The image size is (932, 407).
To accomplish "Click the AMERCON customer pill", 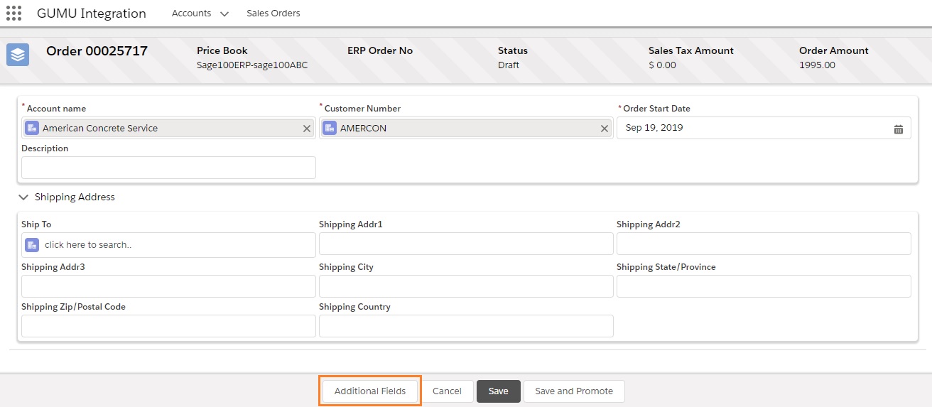I will 466,128.
